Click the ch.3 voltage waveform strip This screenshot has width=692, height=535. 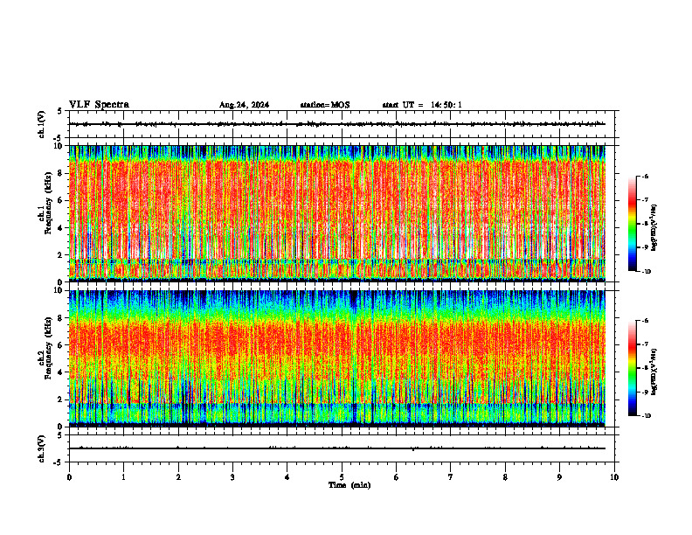(343, 448)
